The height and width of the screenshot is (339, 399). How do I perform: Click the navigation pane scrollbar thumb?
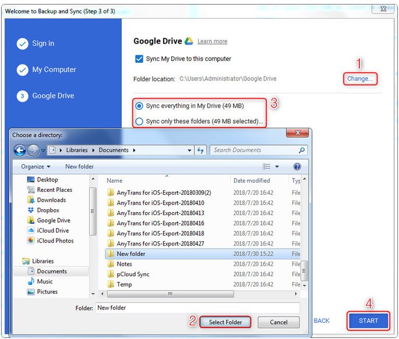click(93, 211)
